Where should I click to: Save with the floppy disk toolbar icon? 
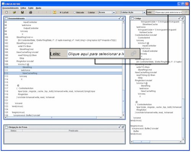pos(23,12)
